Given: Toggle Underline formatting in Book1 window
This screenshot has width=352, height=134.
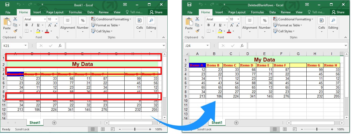Looking at the screenshot, I should [38, 25].
